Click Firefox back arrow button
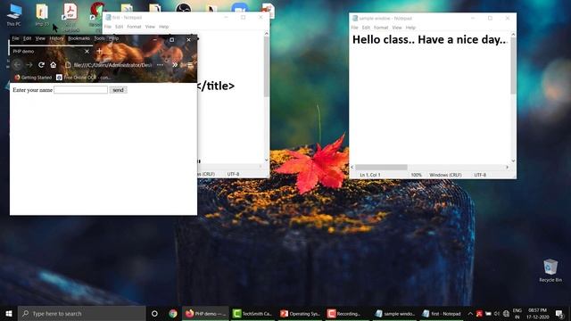571x321 pixels. coord(17,65)
